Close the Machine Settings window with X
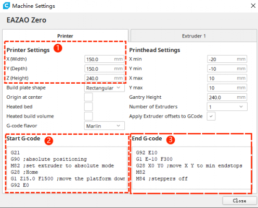This screenshot has width=258, height=208. 253,6
